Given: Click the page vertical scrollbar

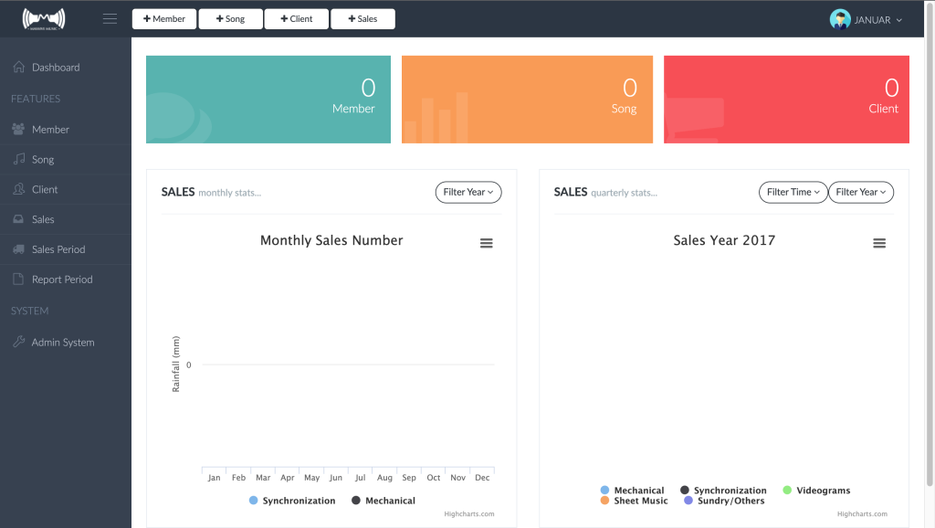Looking at the screenshot, I should click(930, 245).
